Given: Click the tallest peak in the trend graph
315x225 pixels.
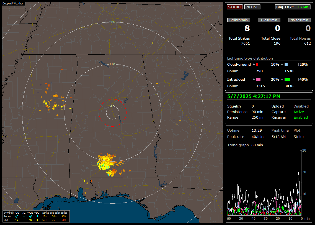Looking at the screenshot, I should 298,173.
